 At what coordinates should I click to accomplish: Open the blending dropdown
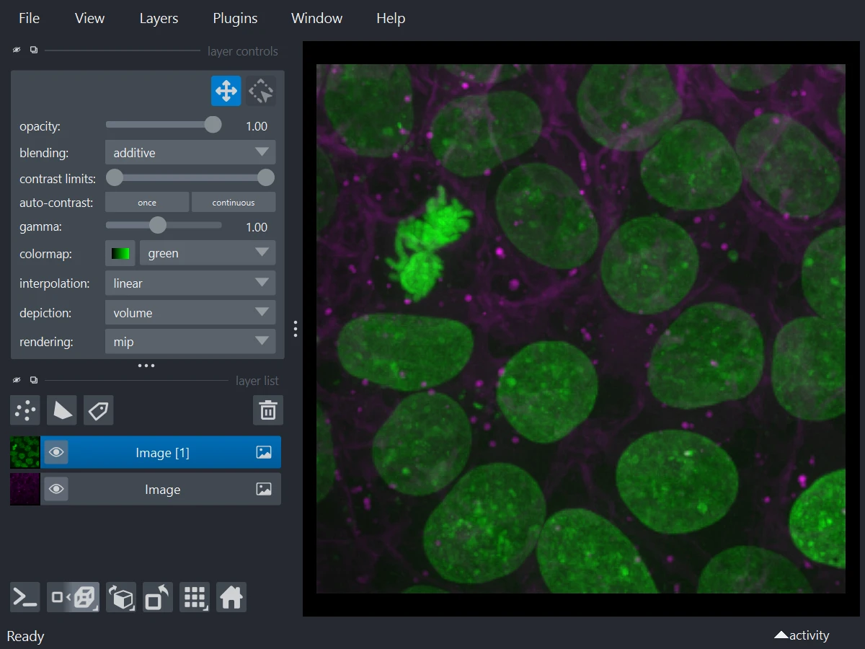190,153
